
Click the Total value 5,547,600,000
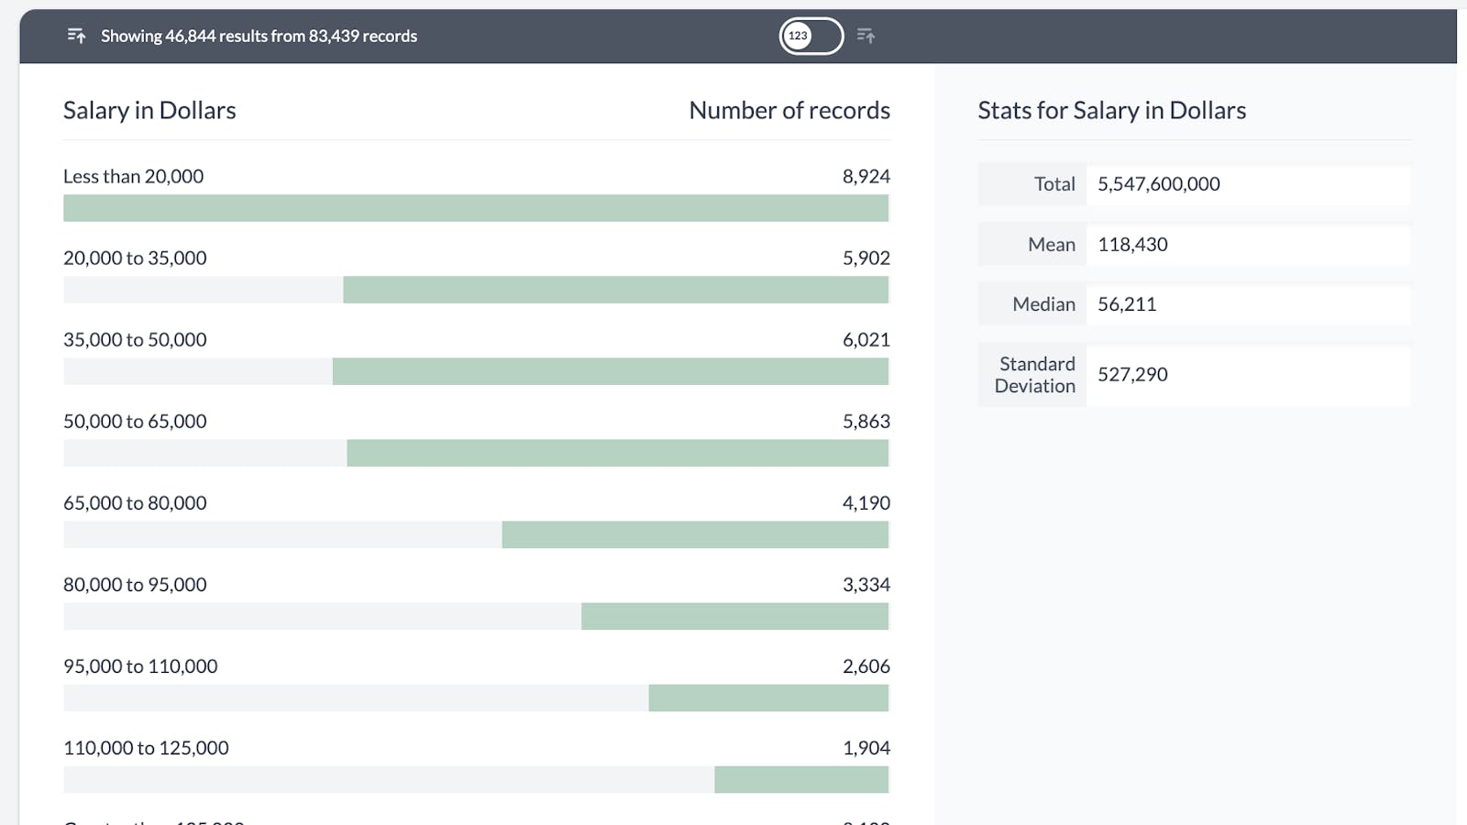click(1158, 184)
